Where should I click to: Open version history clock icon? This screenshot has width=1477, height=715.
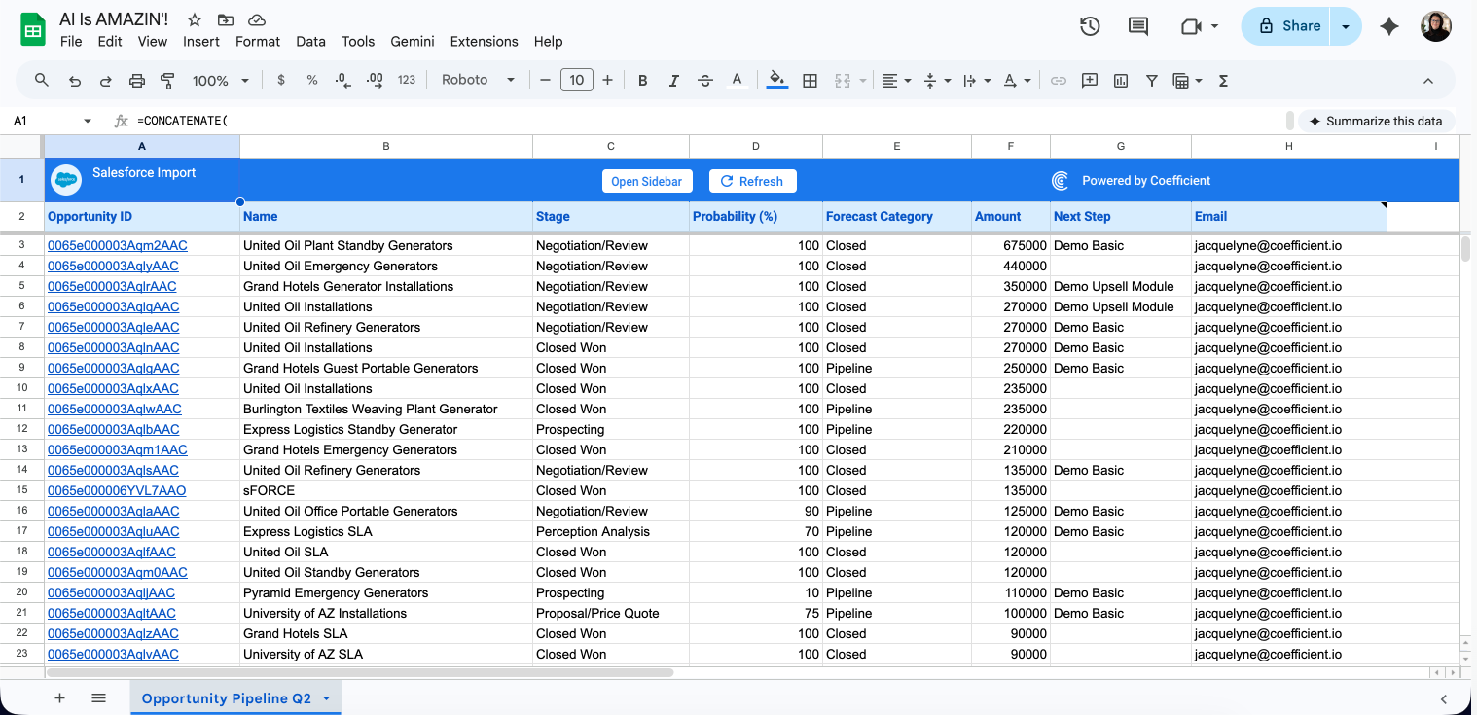(1090, 26)
